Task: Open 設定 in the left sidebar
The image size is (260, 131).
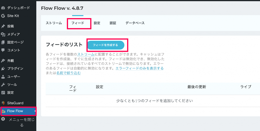Action: pos(10,93)
